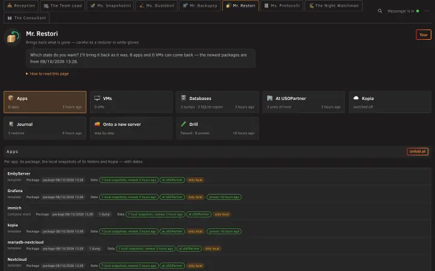Click the Unfold all button
This screenshot has height=271, width=435.
pos(417,151)
